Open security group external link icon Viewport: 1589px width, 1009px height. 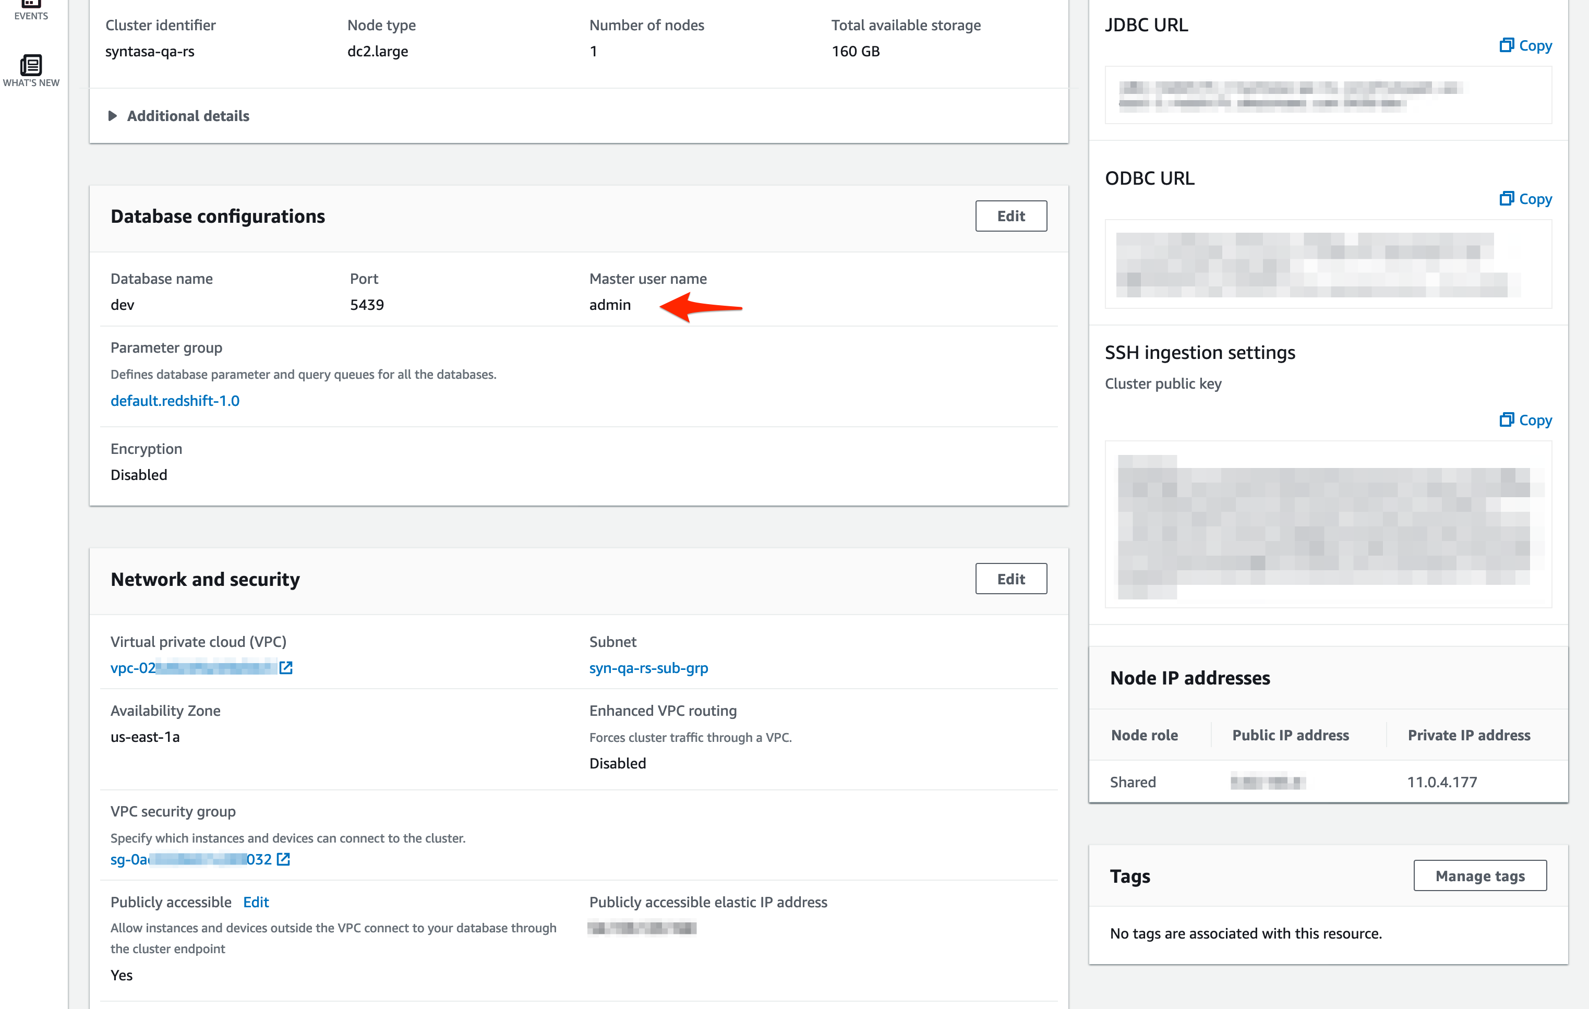(283, 859)
